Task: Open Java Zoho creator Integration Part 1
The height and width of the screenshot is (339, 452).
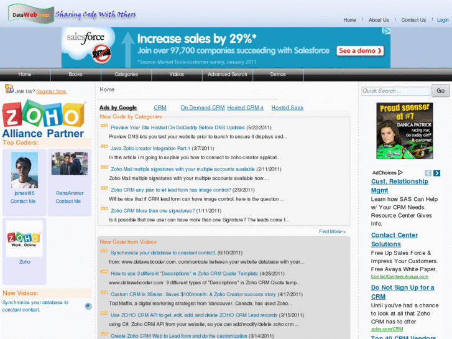Action: 150,148
